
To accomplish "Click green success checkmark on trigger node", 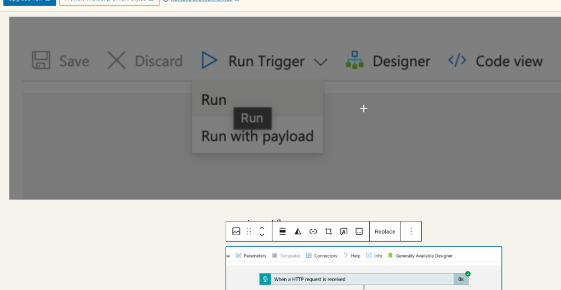I will coord(468,274).
